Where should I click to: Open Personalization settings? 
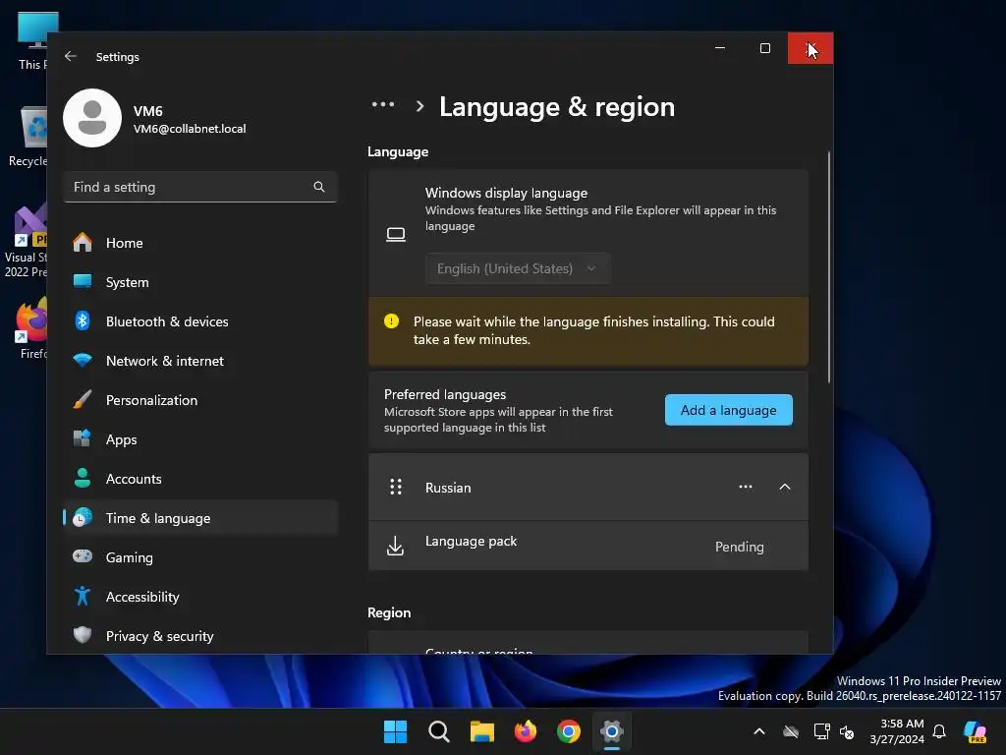(x=200, y=400)
